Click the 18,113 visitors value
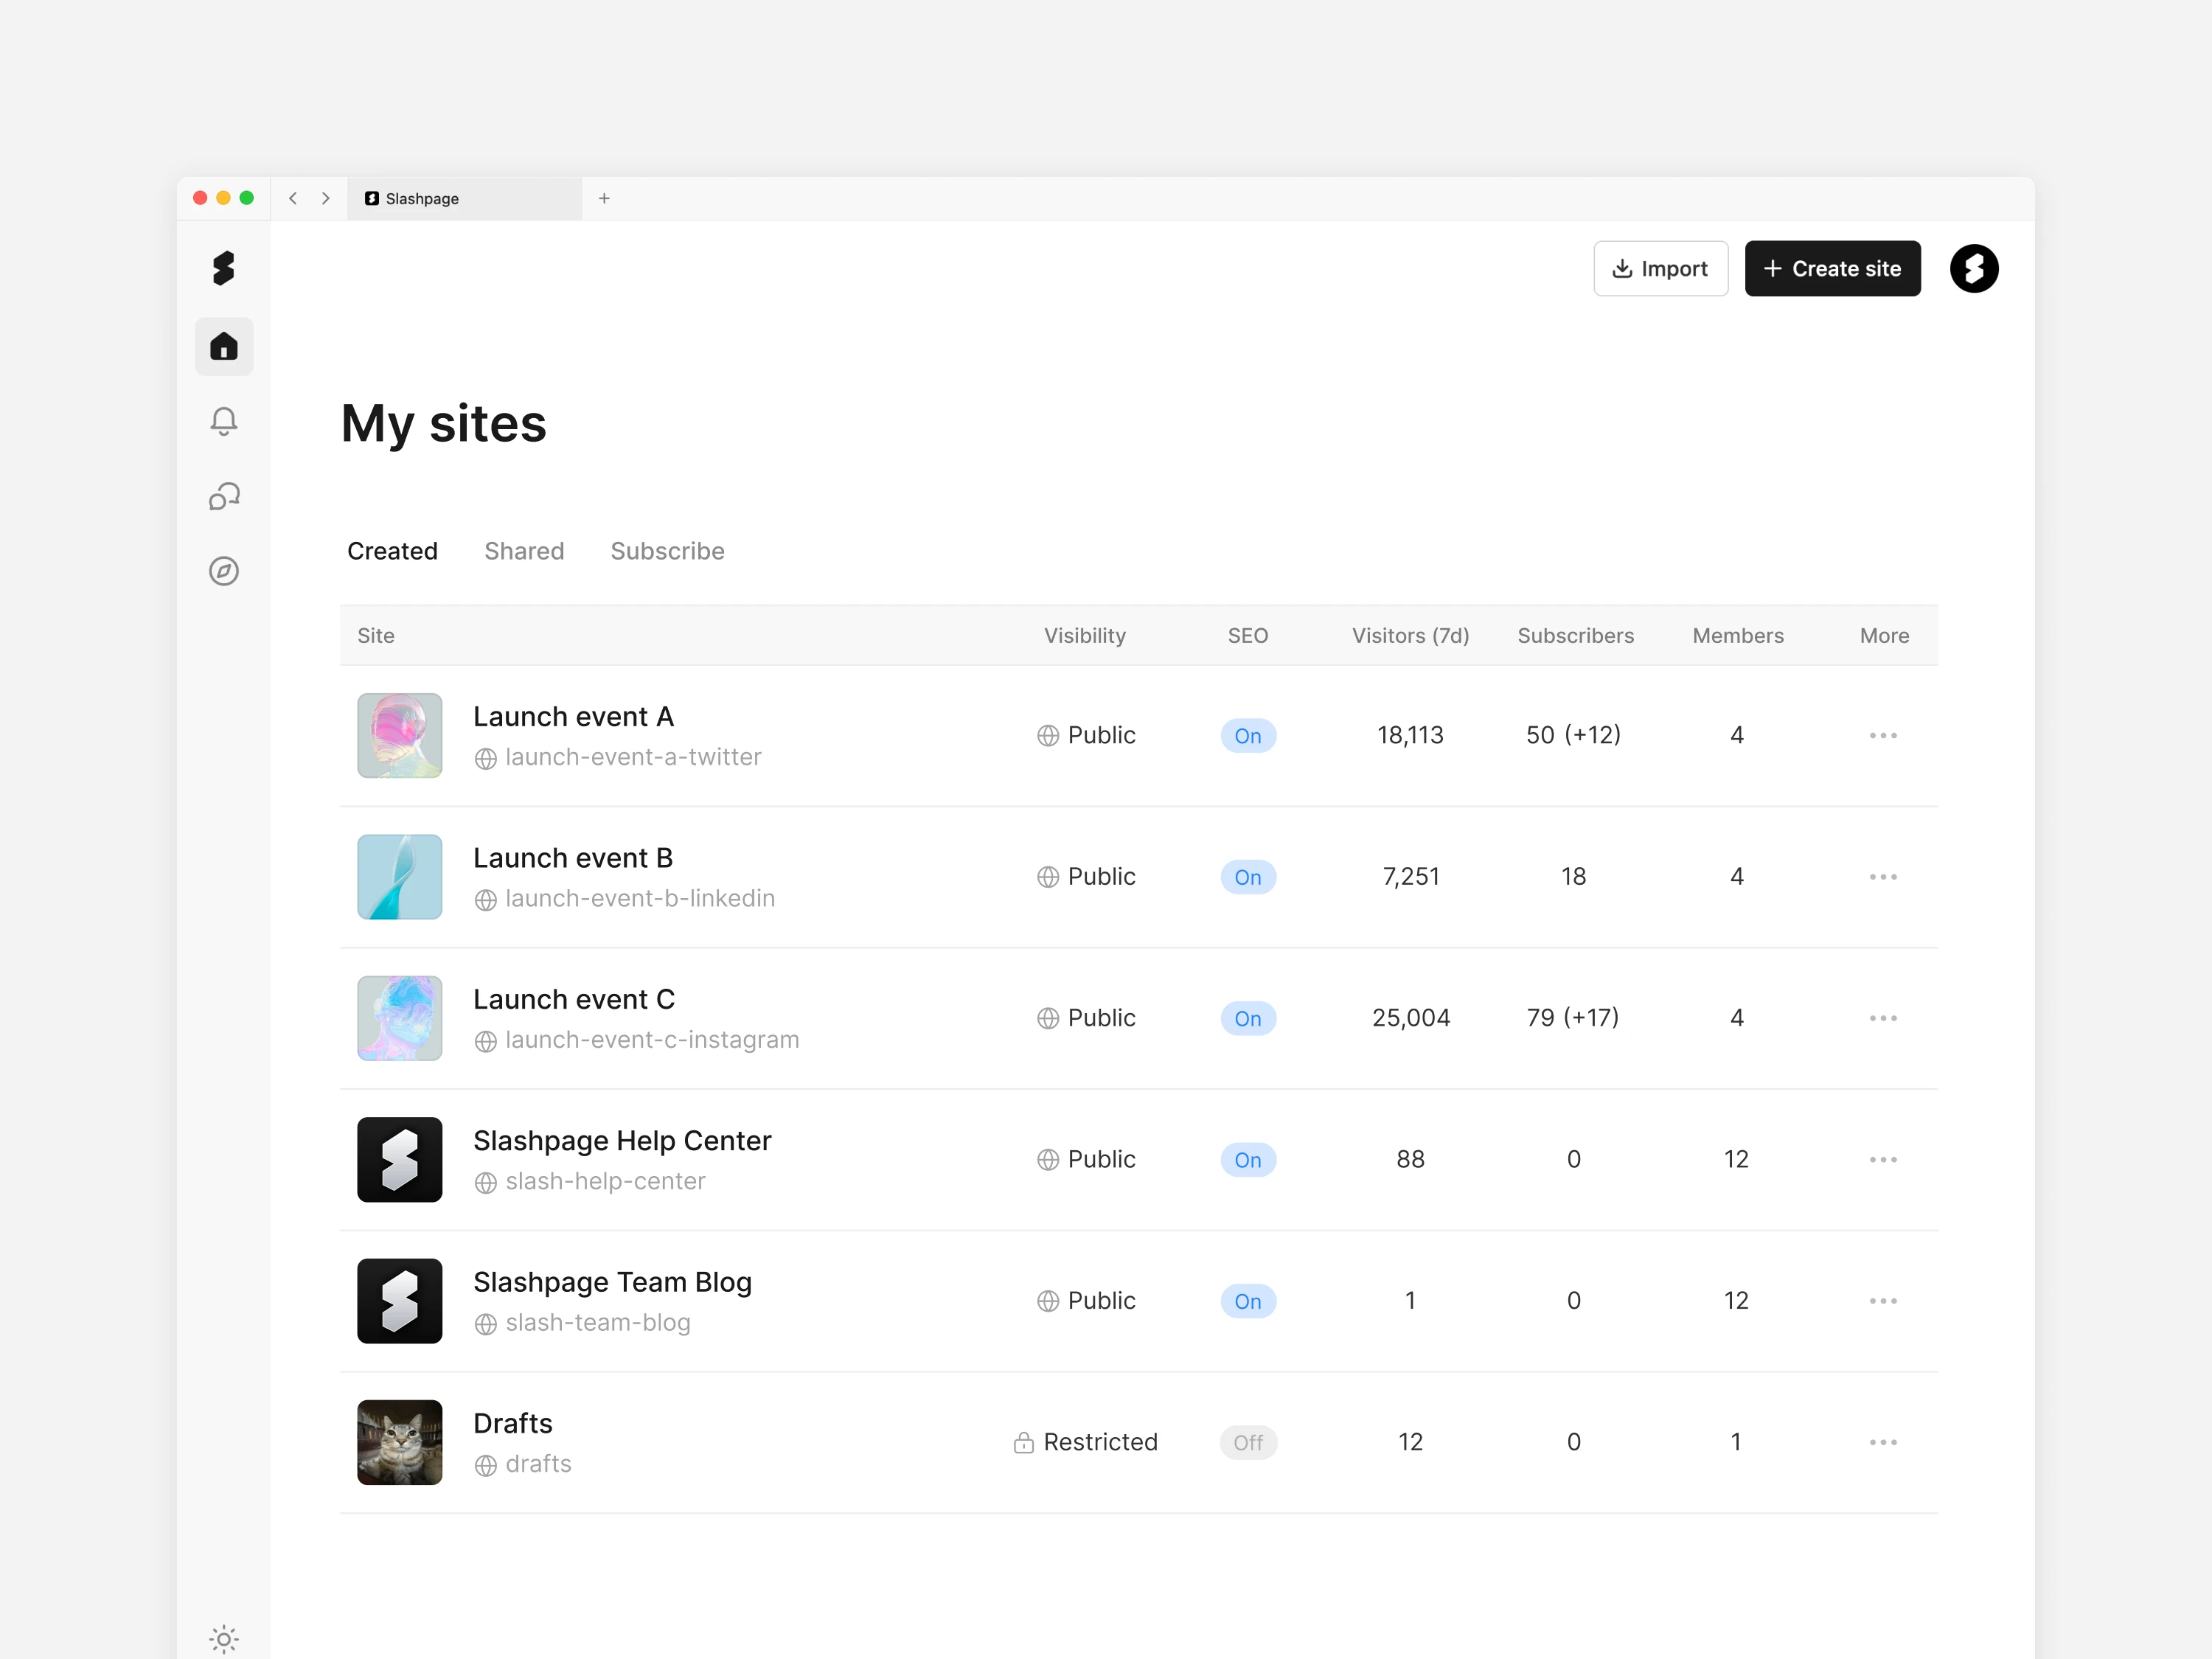2212x1659 pixels. (x=1410, y=735)
